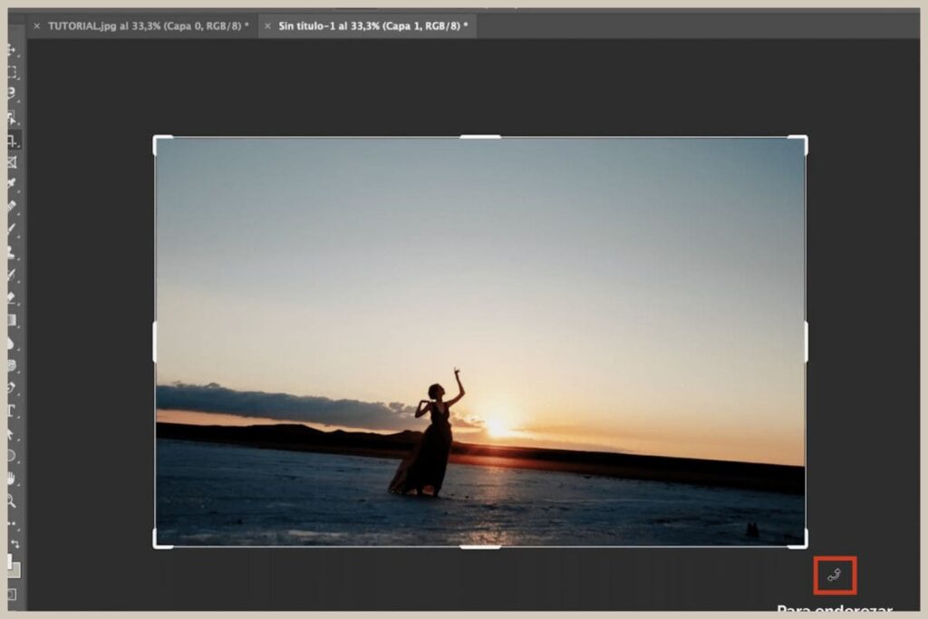Image resolution: width=928 pixels, height=619 pixels.
Task: Select the Pen tool
Action: click(x=11, y=388)
